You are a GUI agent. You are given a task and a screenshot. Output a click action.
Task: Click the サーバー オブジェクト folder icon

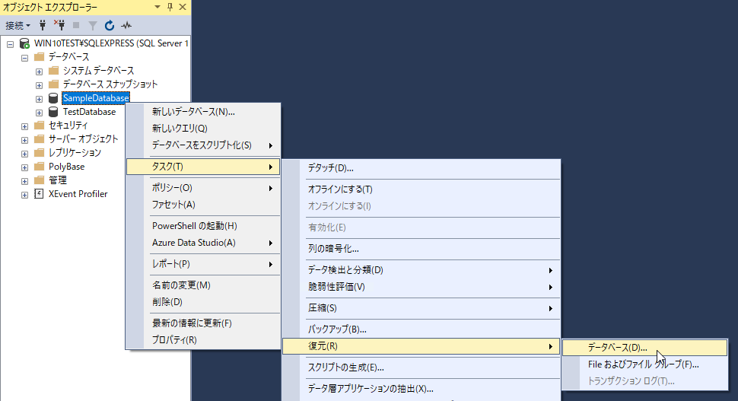point(40,138)
